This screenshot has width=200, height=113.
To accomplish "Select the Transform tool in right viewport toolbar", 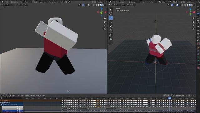I will (111, 30).
